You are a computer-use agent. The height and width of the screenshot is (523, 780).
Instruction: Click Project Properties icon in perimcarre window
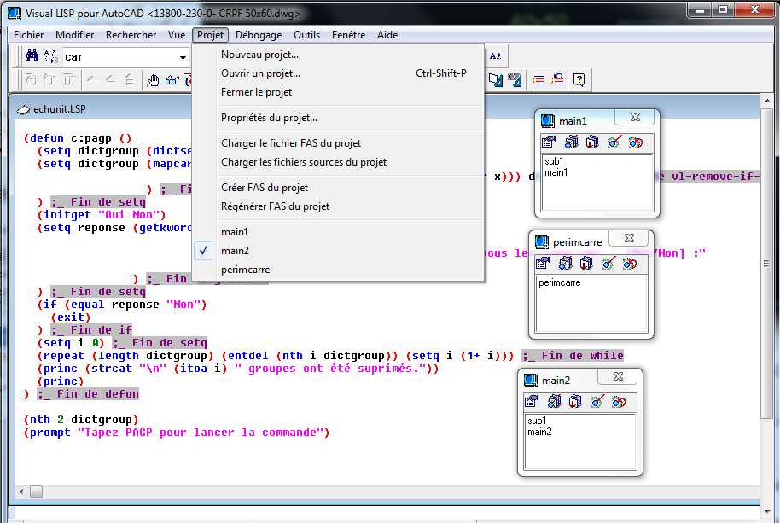[x=543, y=263]
